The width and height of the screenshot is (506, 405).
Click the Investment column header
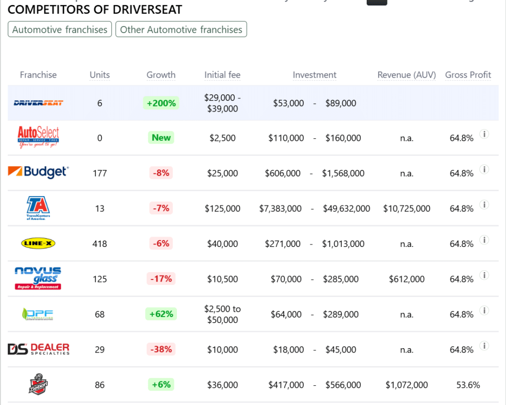315,75
